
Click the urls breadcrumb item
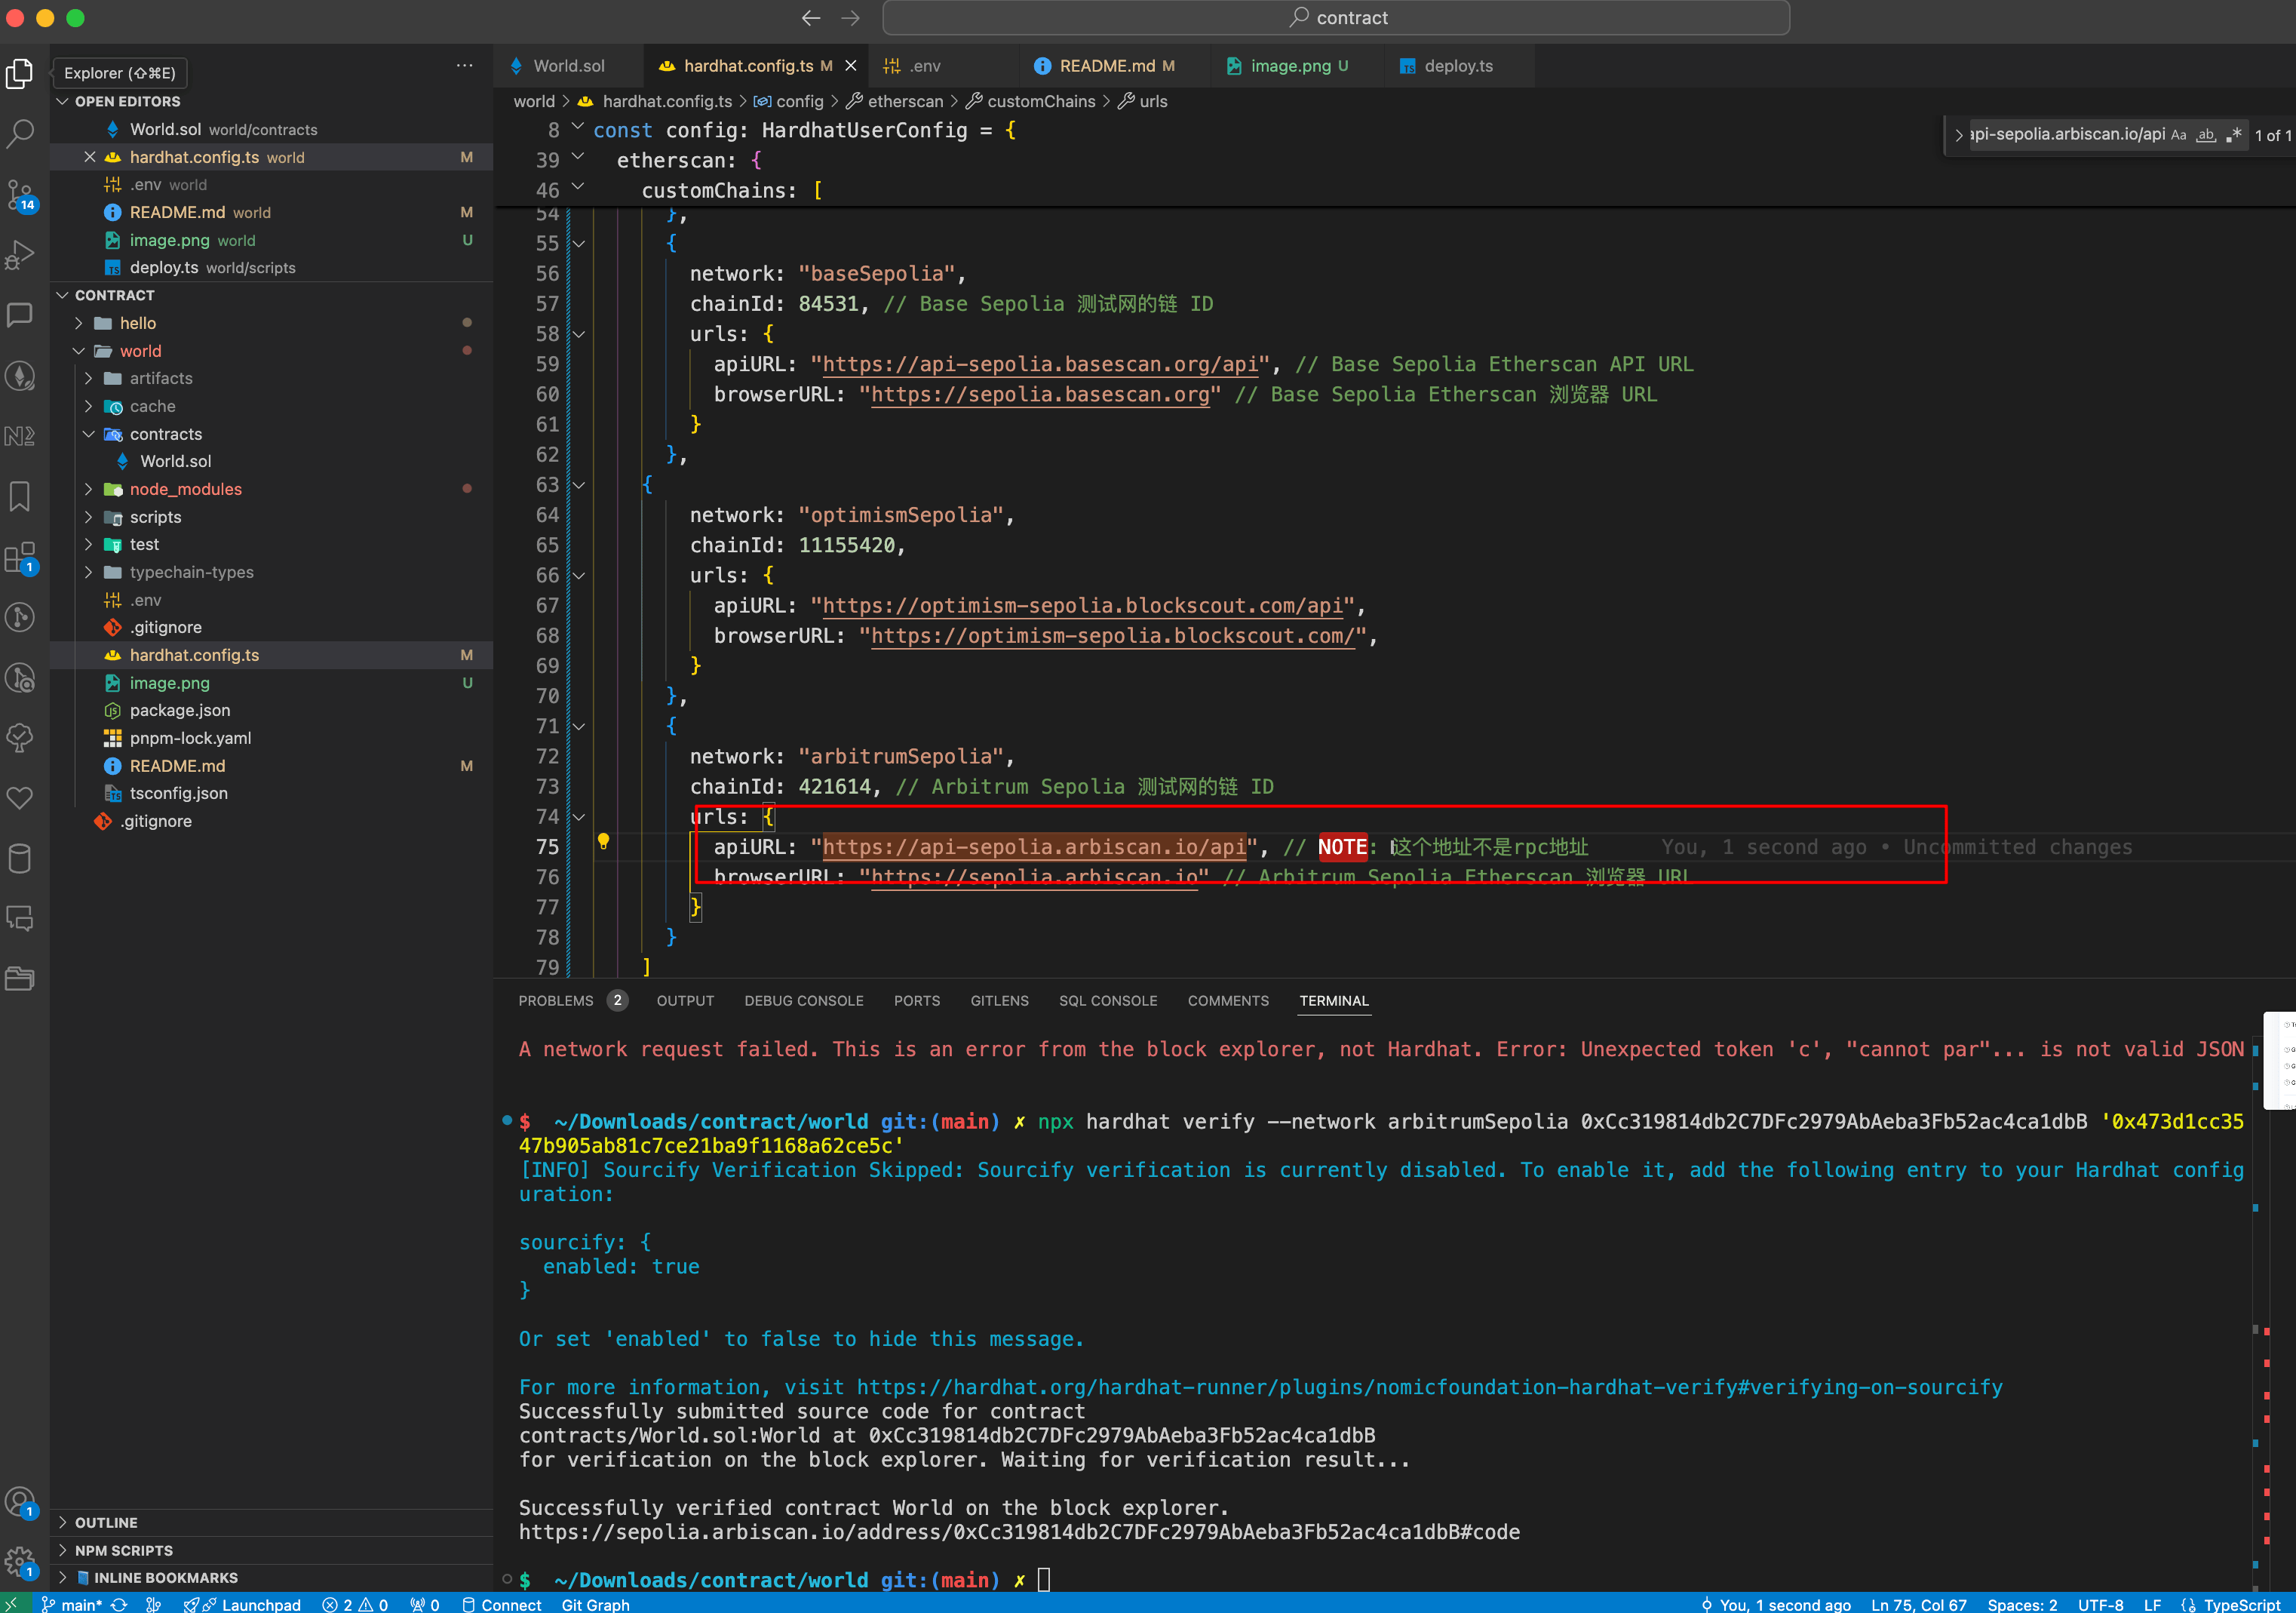(1143, 101)
